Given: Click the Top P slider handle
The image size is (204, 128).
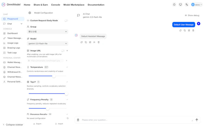Looking at the screenshot, I should [66, 94].
